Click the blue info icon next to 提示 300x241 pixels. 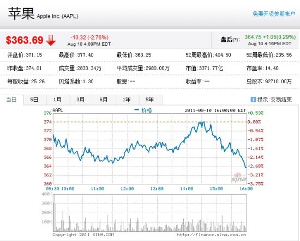[x=253, y=100]
